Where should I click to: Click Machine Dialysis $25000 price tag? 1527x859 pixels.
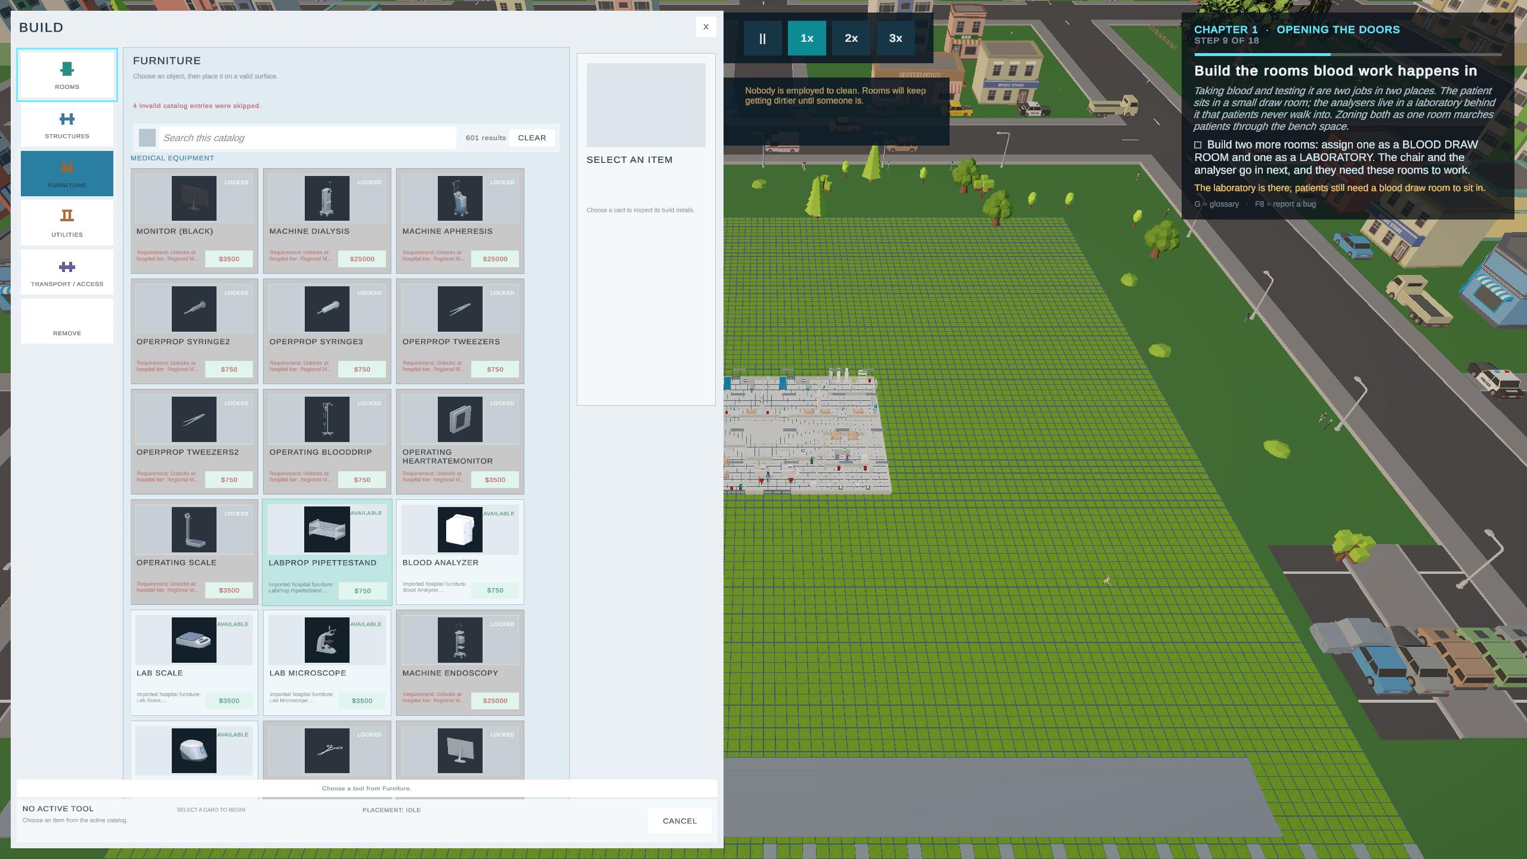tap(362, 259)
